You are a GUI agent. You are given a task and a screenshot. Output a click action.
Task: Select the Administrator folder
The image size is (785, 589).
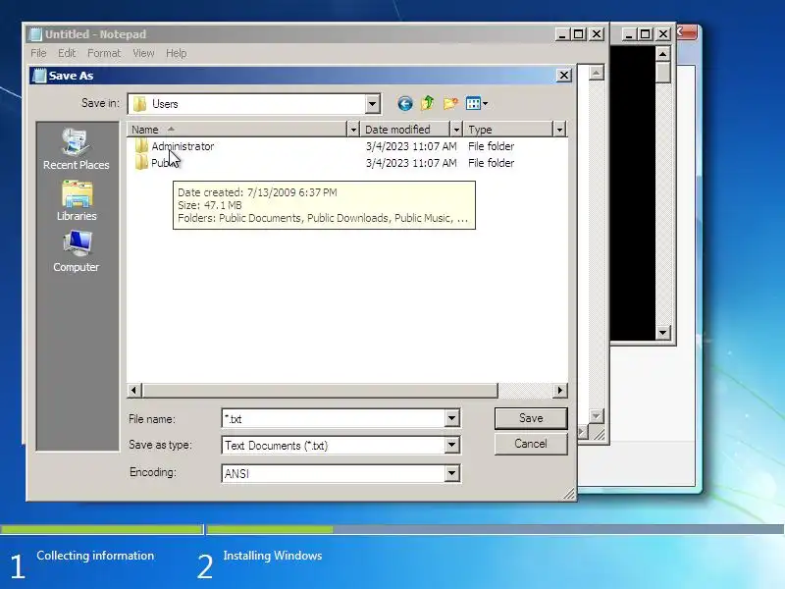tap(183, 146)
